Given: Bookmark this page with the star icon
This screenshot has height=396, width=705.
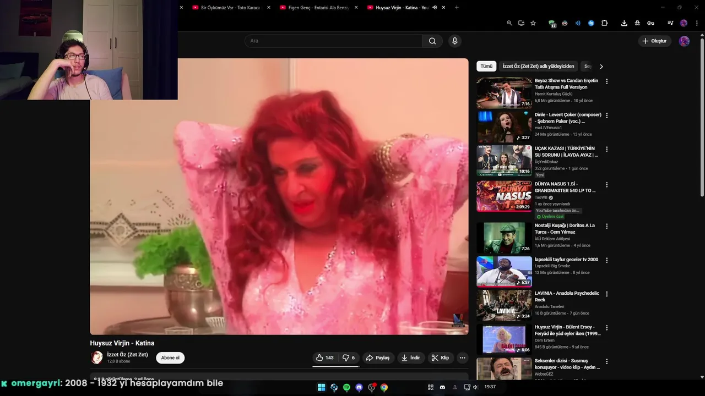Looking at the screenshot, I should click(533, 23).
